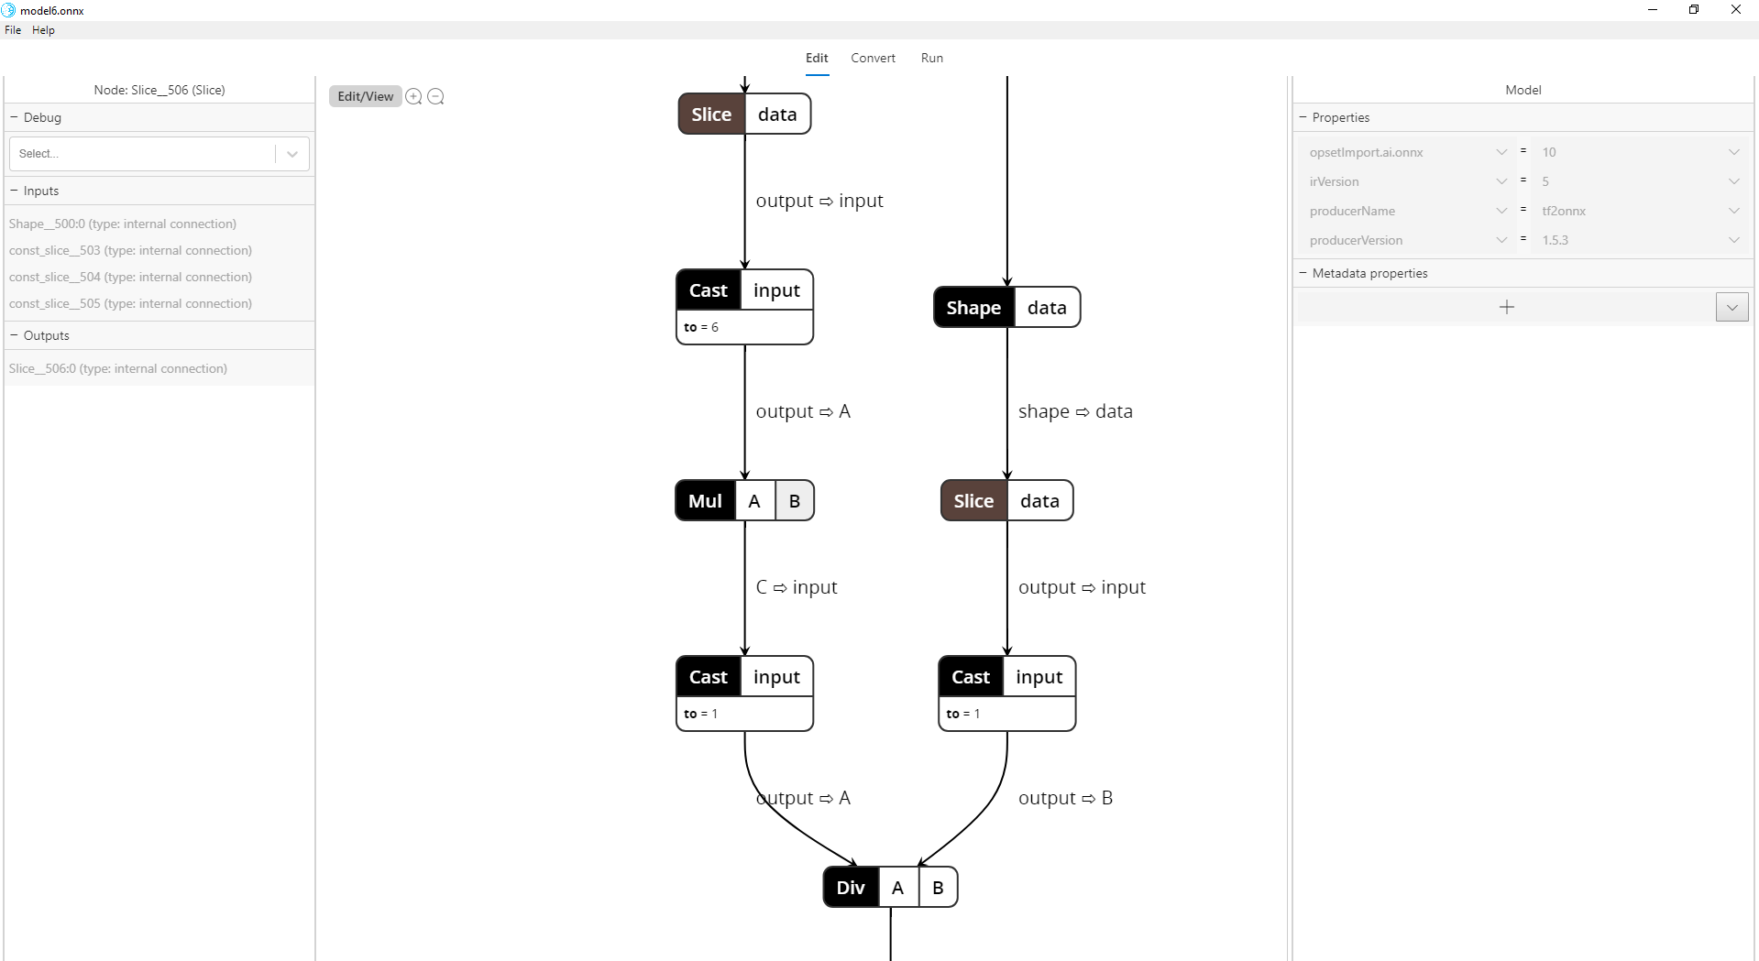This screenshot has height=961, width=1759.
Task: Select the Cast node with to = 6
Action: pos(708,289)
